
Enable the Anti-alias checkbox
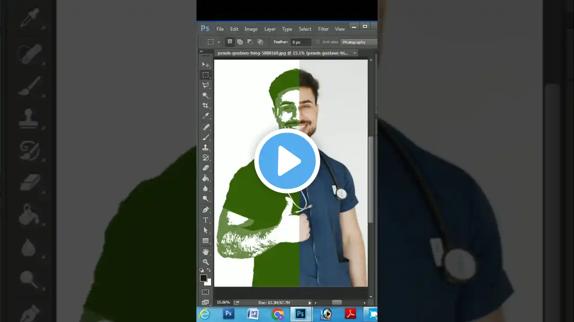pos(318,42)
